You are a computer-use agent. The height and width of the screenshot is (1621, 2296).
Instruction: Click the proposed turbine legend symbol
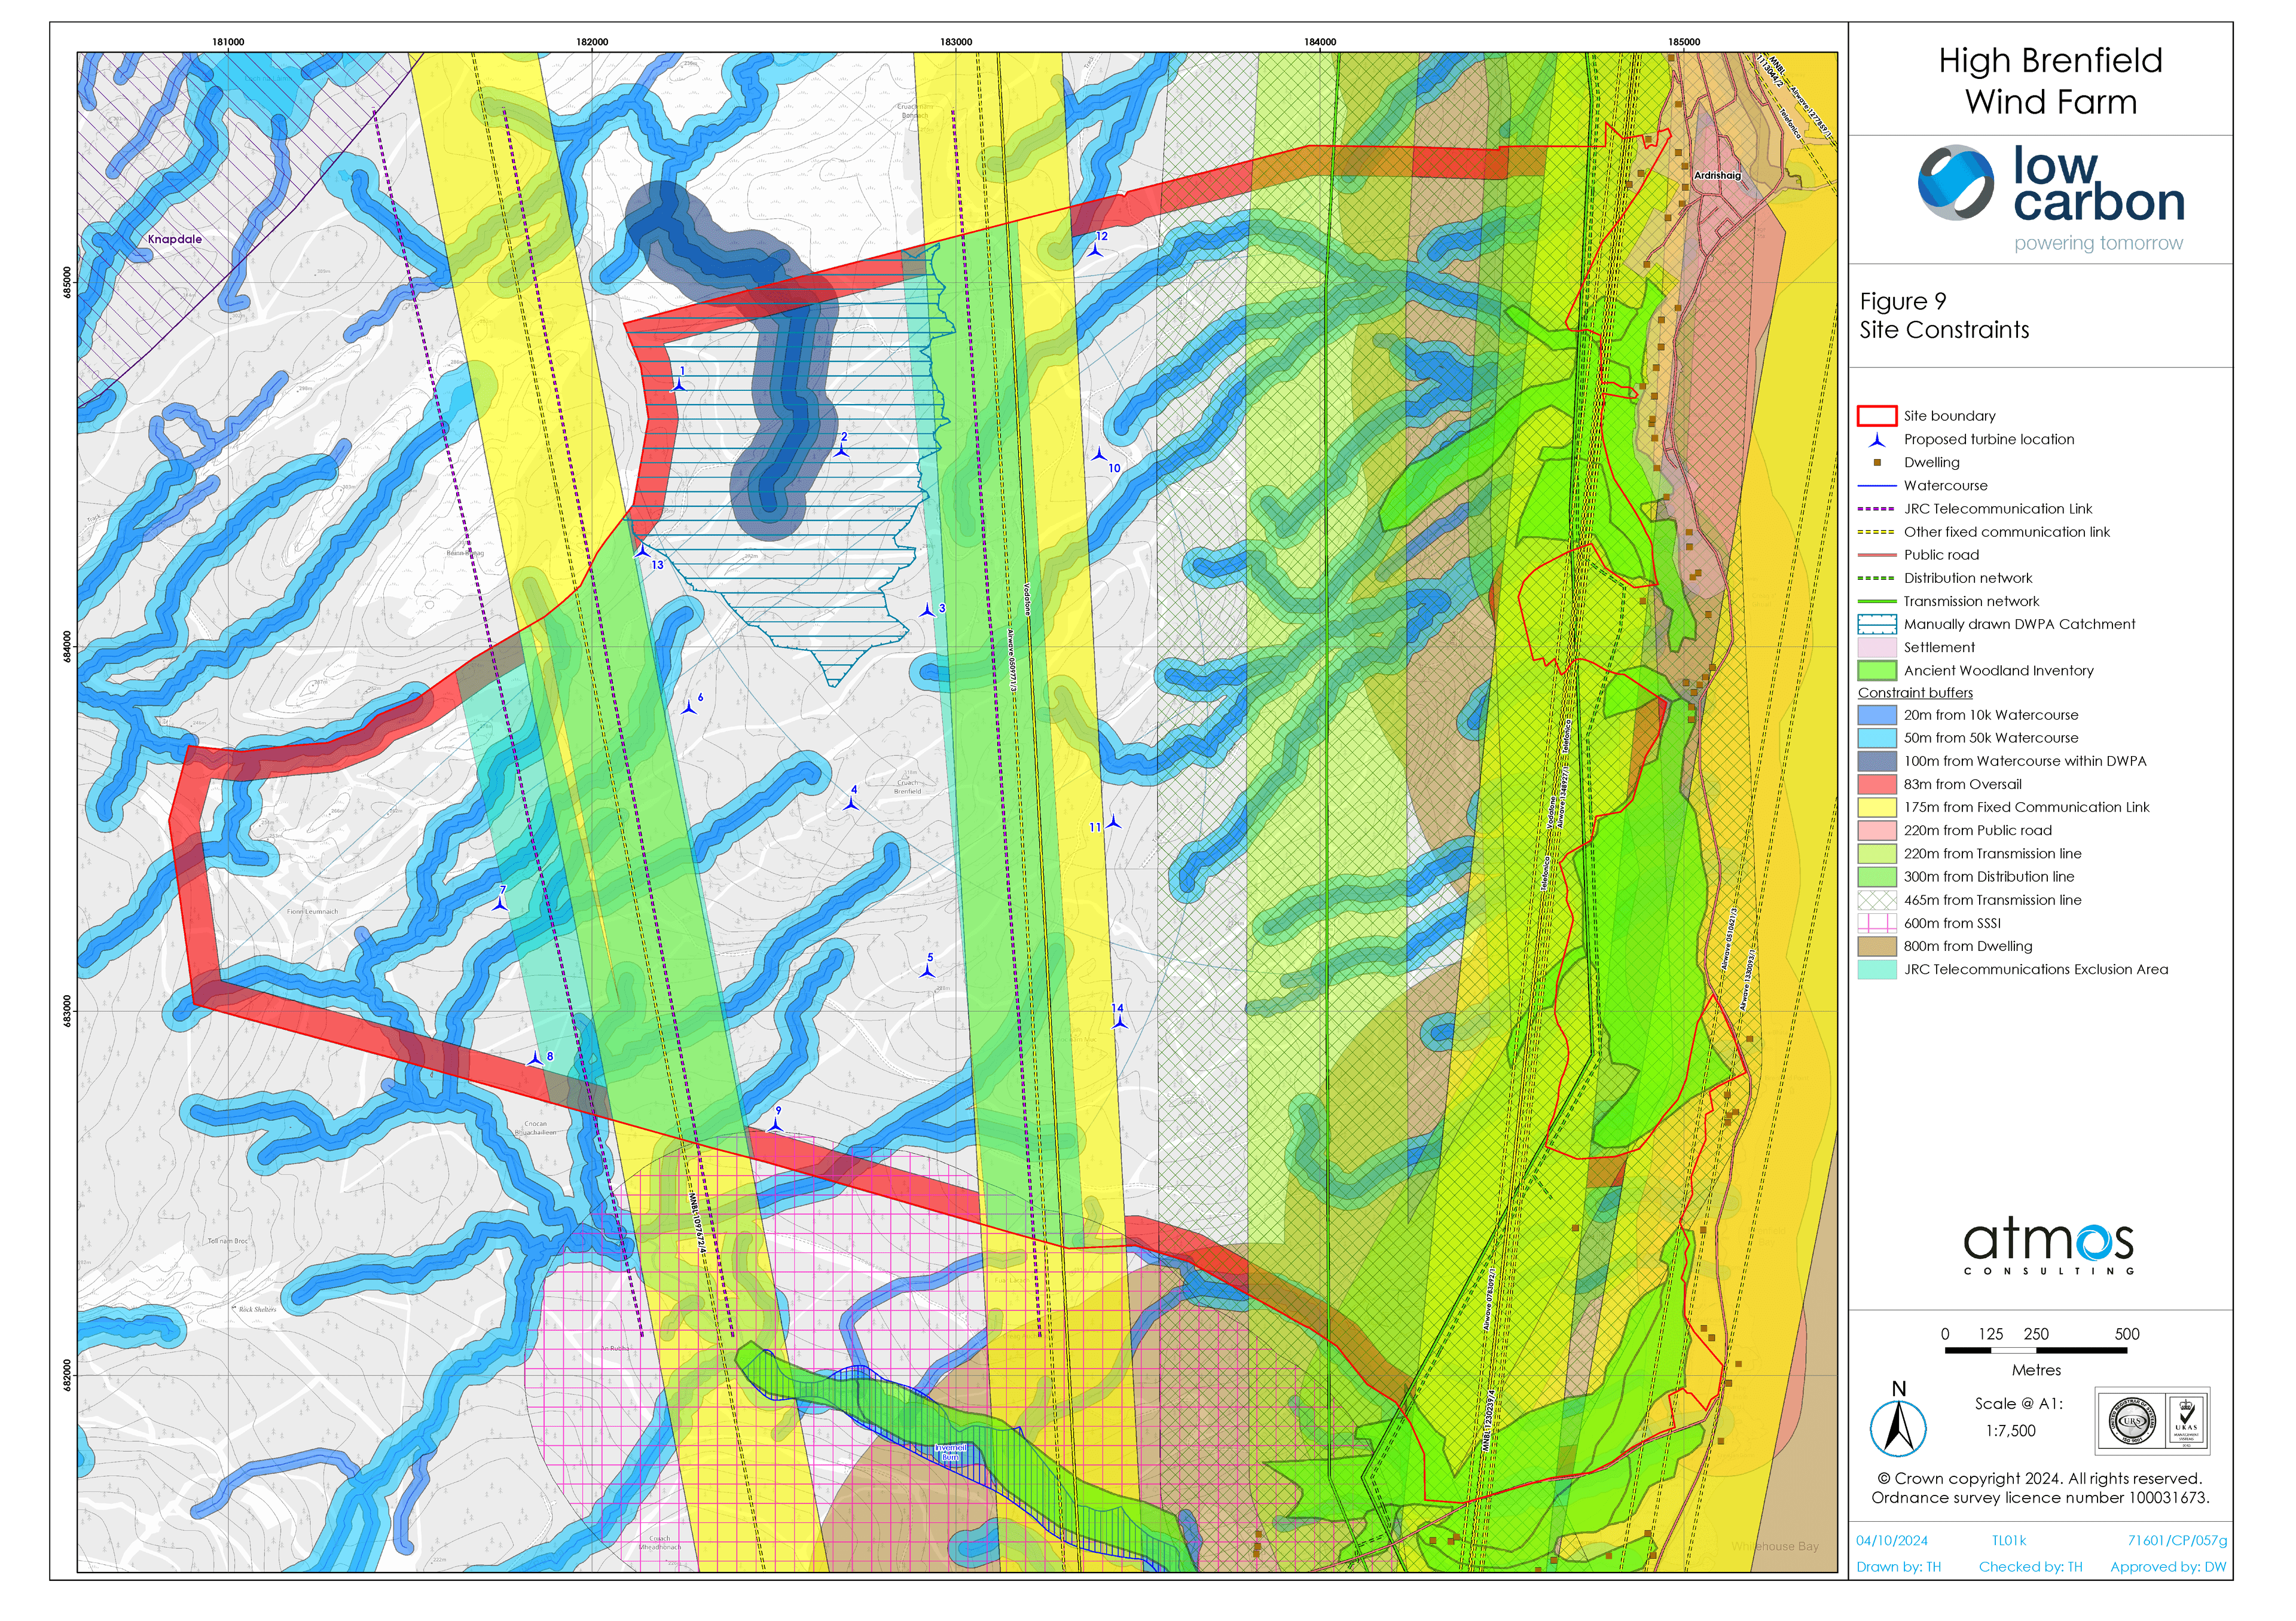click(1878, 440)
